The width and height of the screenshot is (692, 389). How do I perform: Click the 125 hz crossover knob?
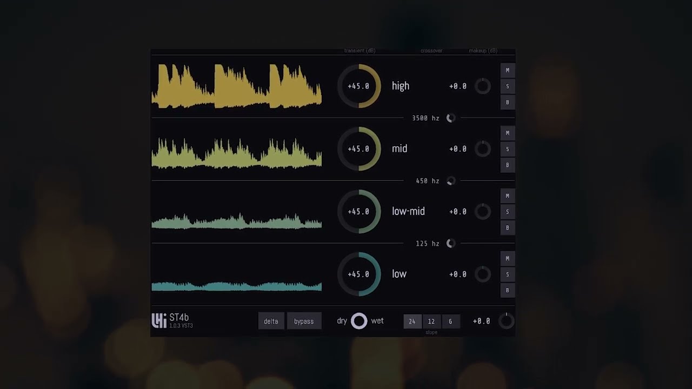tap(451, 244)
